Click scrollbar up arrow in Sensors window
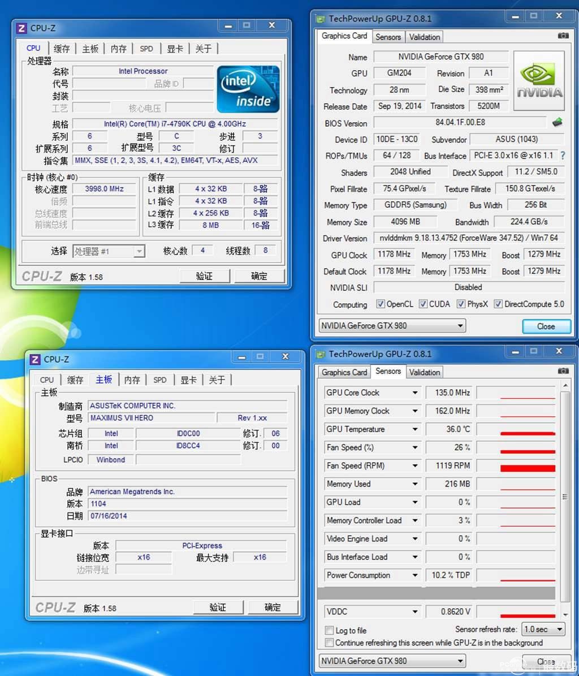579x676 pixels. [565, 385]
